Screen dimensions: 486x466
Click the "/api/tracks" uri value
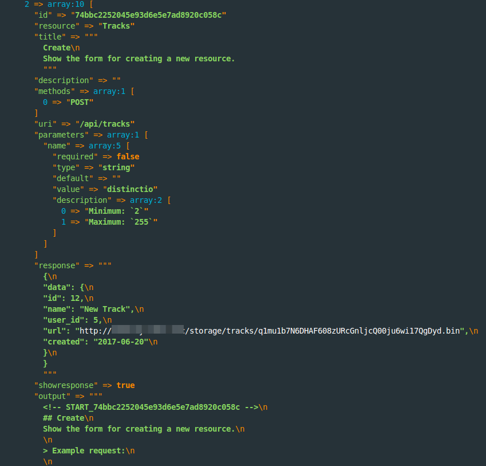coord(105,124)
